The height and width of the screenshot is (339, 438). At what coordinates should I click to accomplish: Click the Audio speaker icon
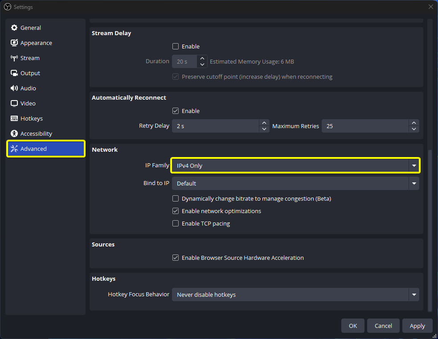pyautogui.click(x=14, y=88)
